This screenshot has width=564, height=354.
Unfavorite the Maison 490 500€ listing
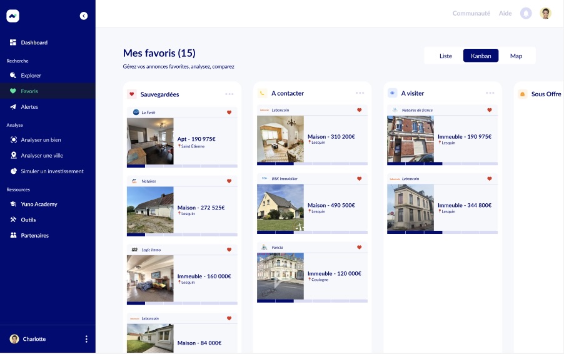pos(360,179)
